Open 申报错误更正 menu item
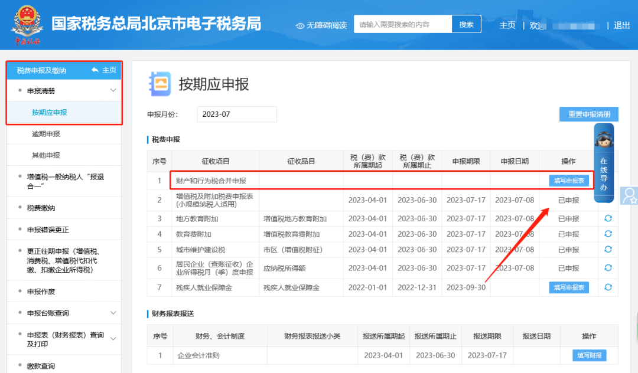 pos(48,230)
